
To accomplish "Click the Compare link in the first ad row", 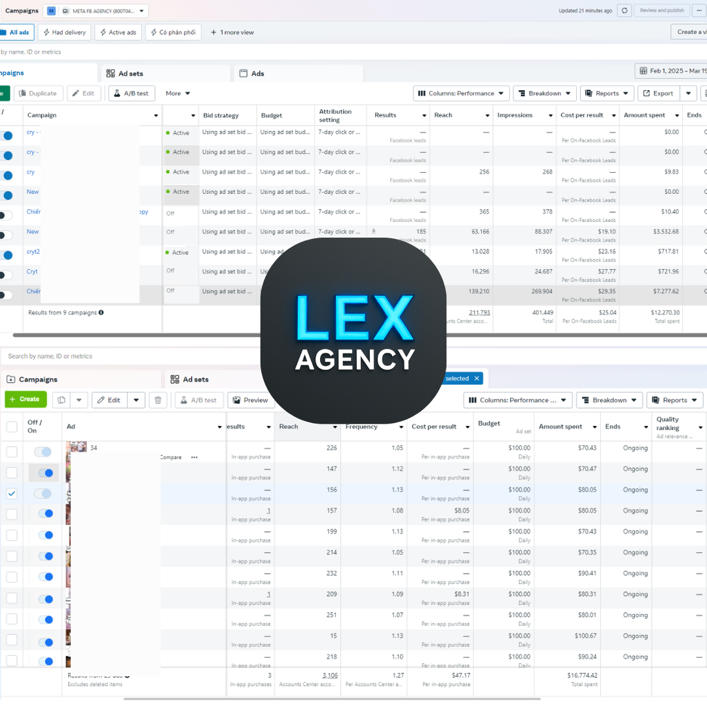I will [171, 457].
